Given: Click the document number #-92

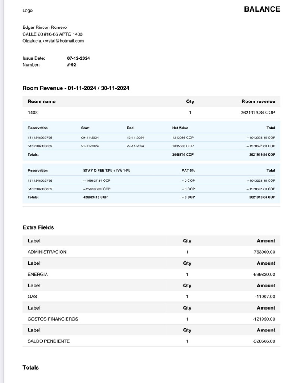Looking at the screenshot, I should coord(71,65).
